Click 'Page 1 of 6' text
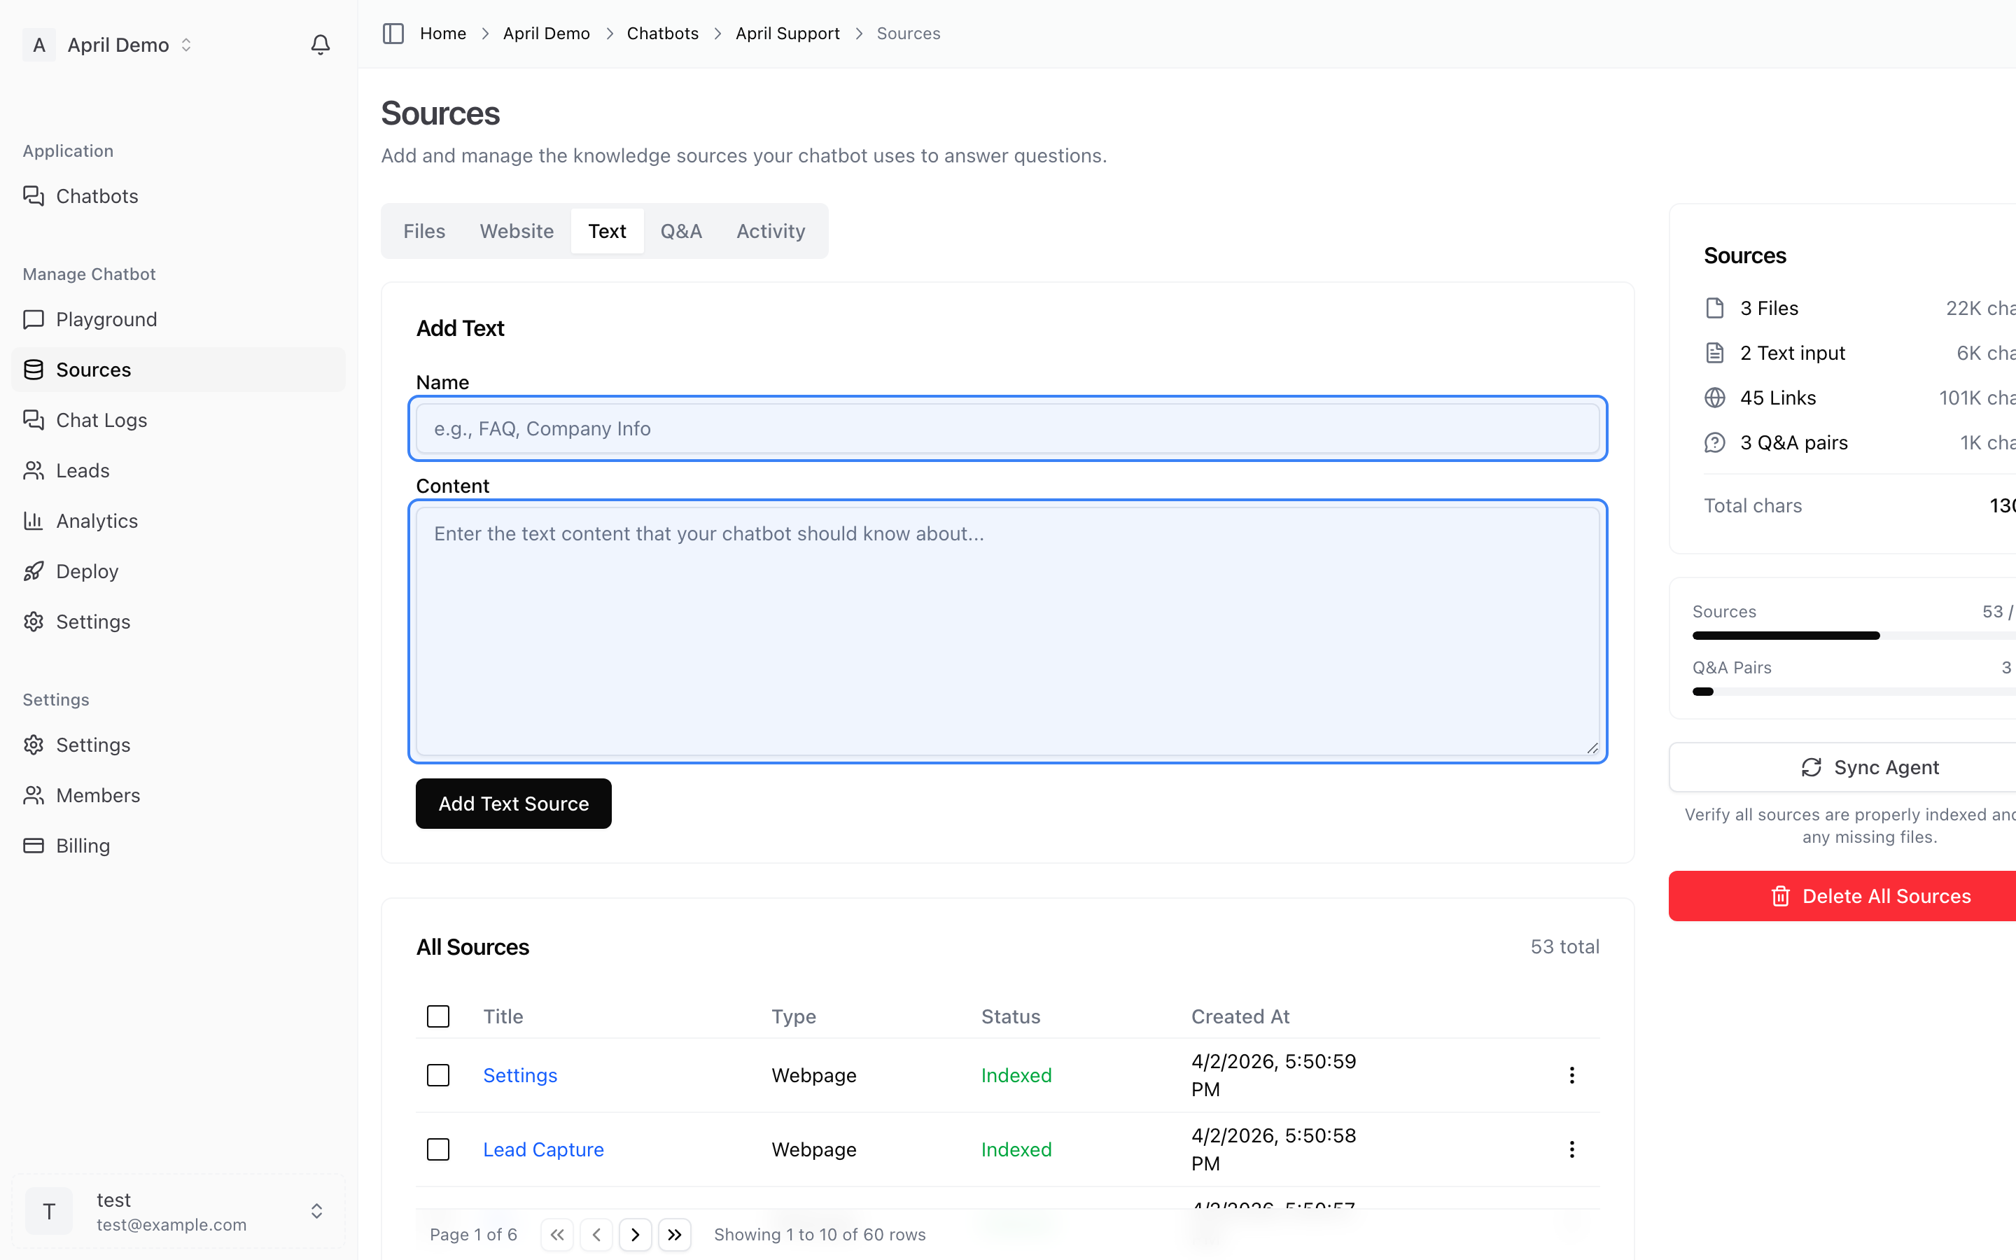Image resolution: width=2016 pixels, height=1260 pixels. (x=473, y=1234)
